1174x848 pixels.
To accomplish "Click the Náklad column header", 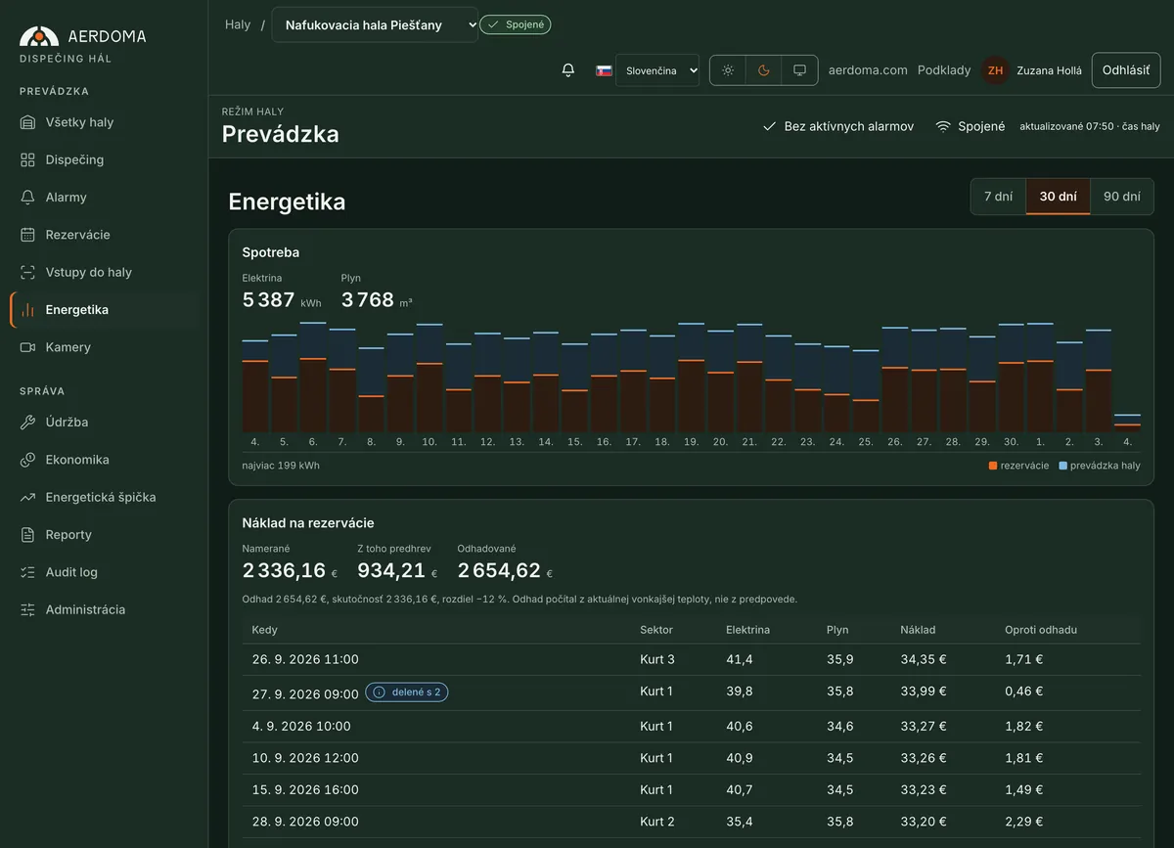I will tap(919, 630).
